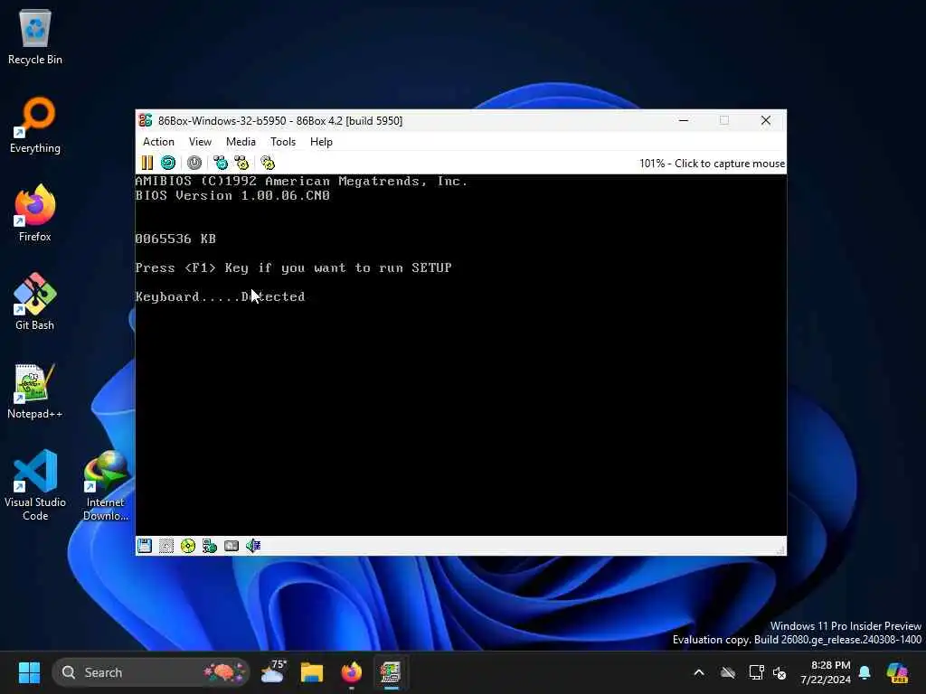
Task: Select the Visual Studio Code desktop shortcut
Action: pyautogui.click(x=35, y=485)
